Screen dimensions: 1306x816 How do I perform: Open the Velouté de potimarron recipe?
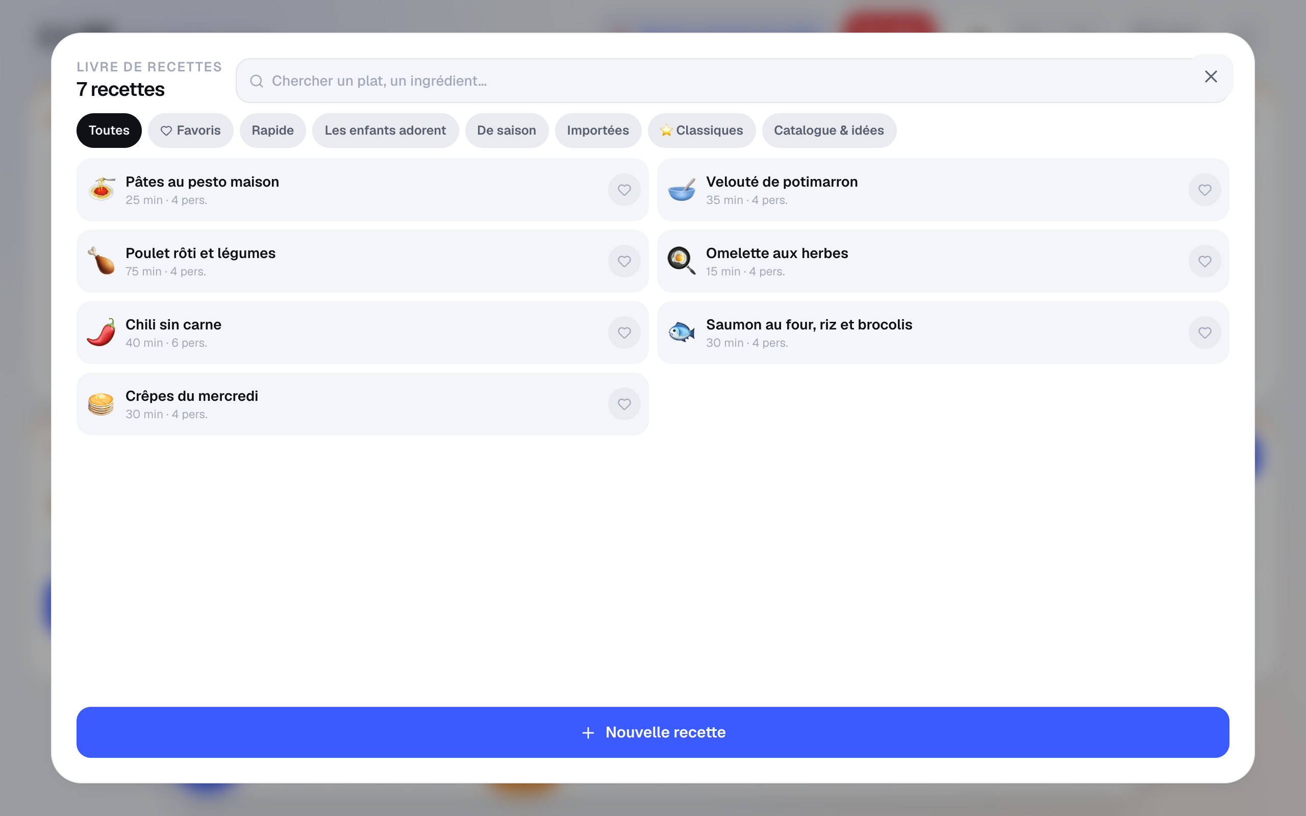(x=943, y=190)
